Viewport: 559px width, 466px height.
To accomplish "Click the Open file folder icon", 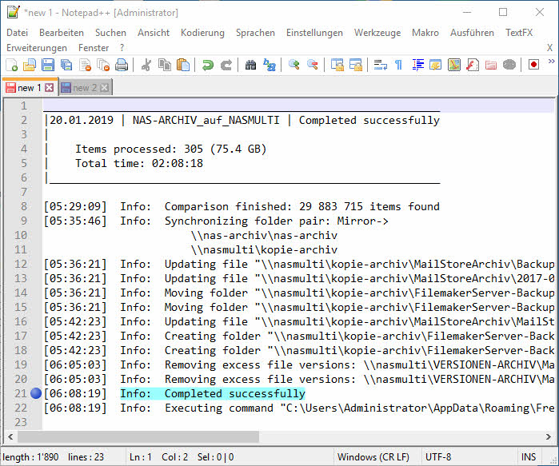I will [30, 65].
